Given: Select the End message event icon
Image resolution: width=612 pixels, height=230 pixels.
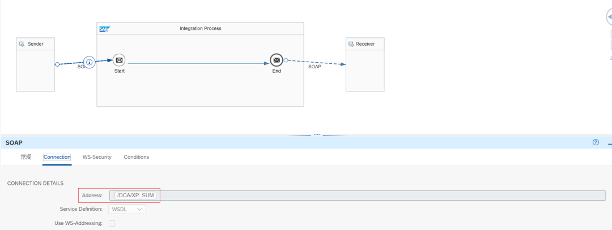Looking at the screenshot, I should pyautogui.click(x=277, y=60).
